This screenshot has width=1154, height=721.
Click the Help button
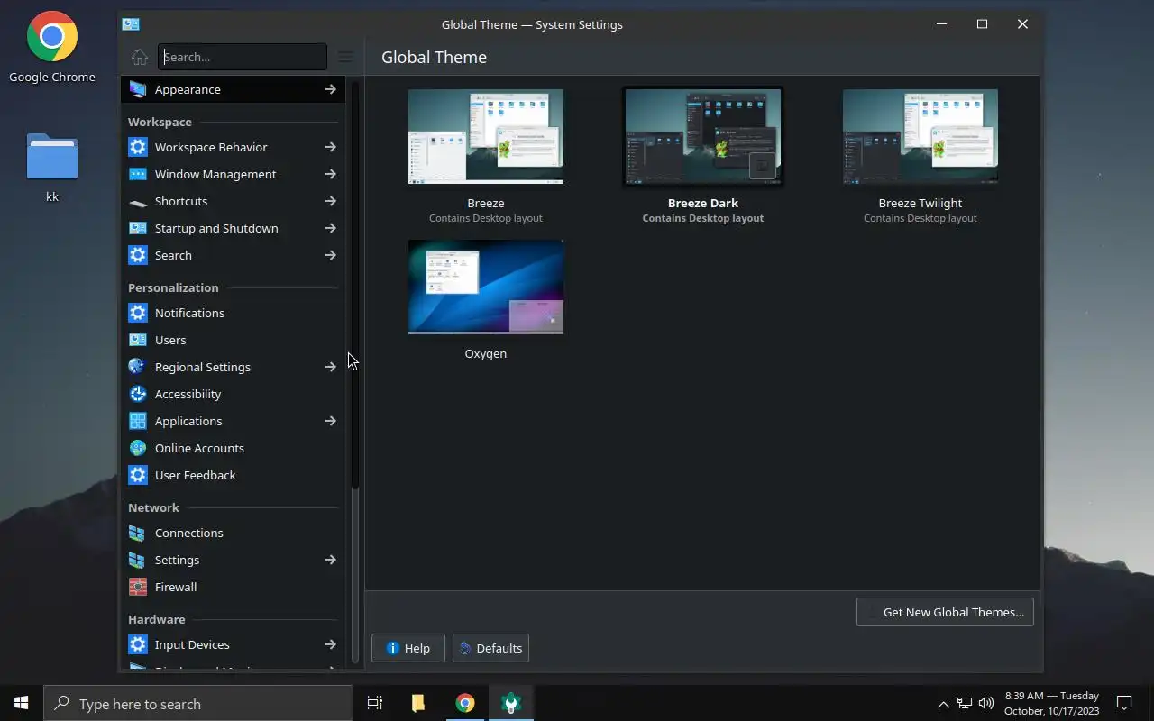408,648
